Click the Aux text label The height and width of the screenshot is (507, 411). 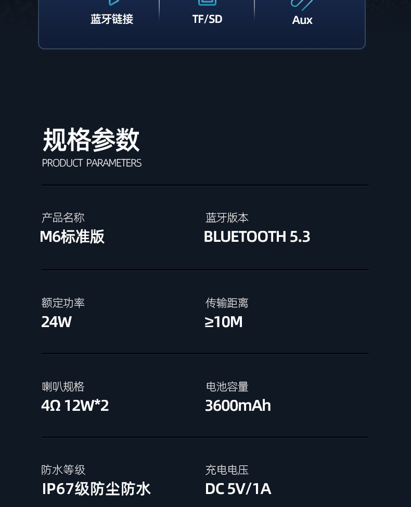tap(302, 20)
